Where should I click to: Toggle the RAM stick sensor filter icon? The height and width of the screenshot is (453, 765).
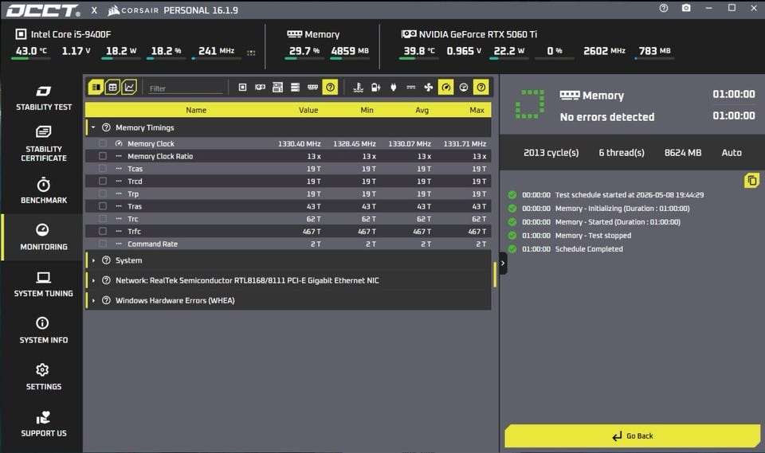pos(312,88)
